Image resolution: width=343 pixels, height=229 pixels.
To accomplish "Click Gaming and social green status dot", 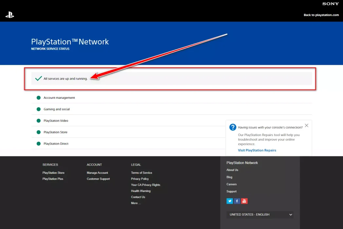I will 39,109.
